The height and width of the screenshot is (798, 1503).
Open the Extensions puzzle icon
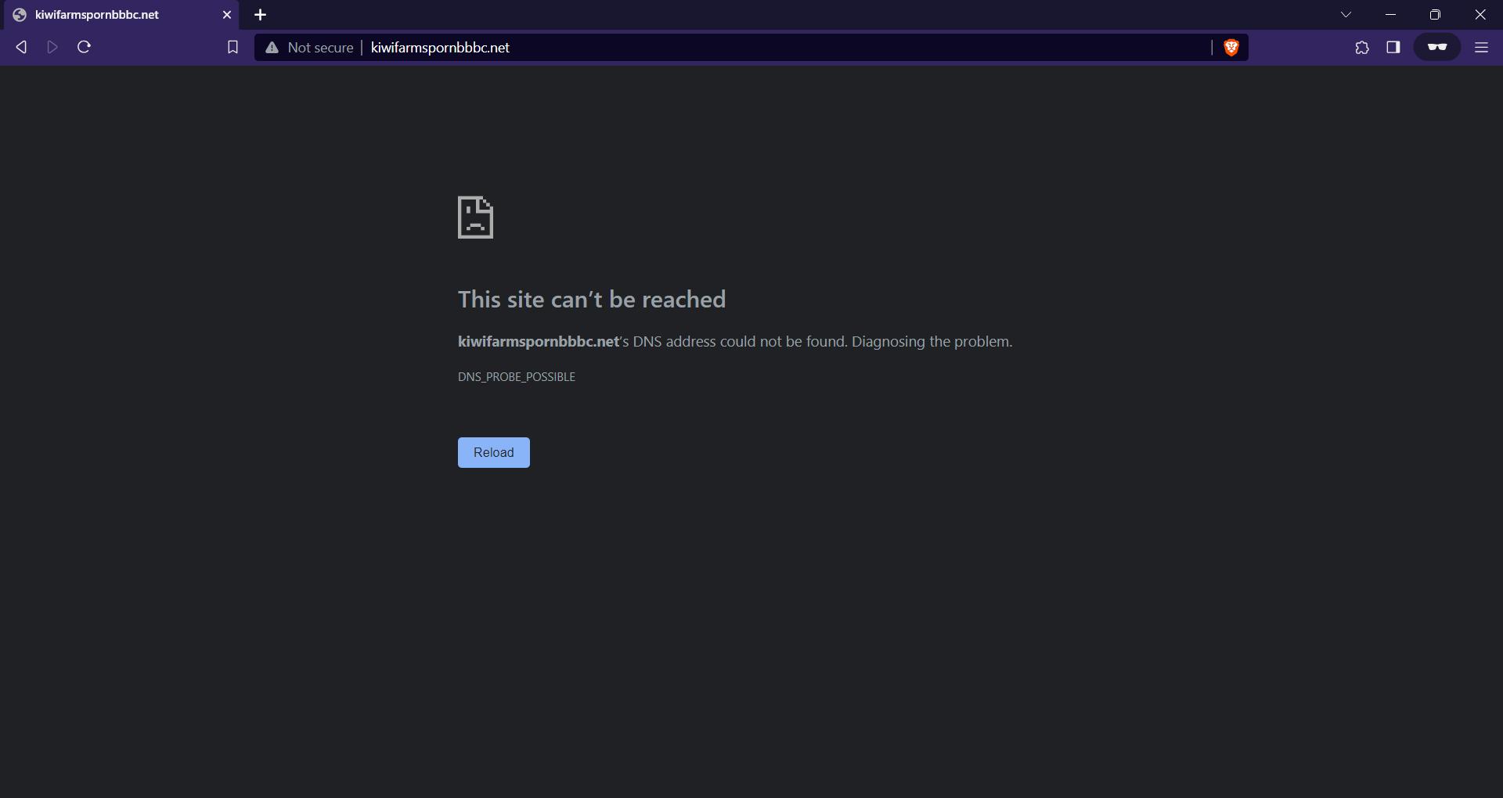[x=1362, y=47]
